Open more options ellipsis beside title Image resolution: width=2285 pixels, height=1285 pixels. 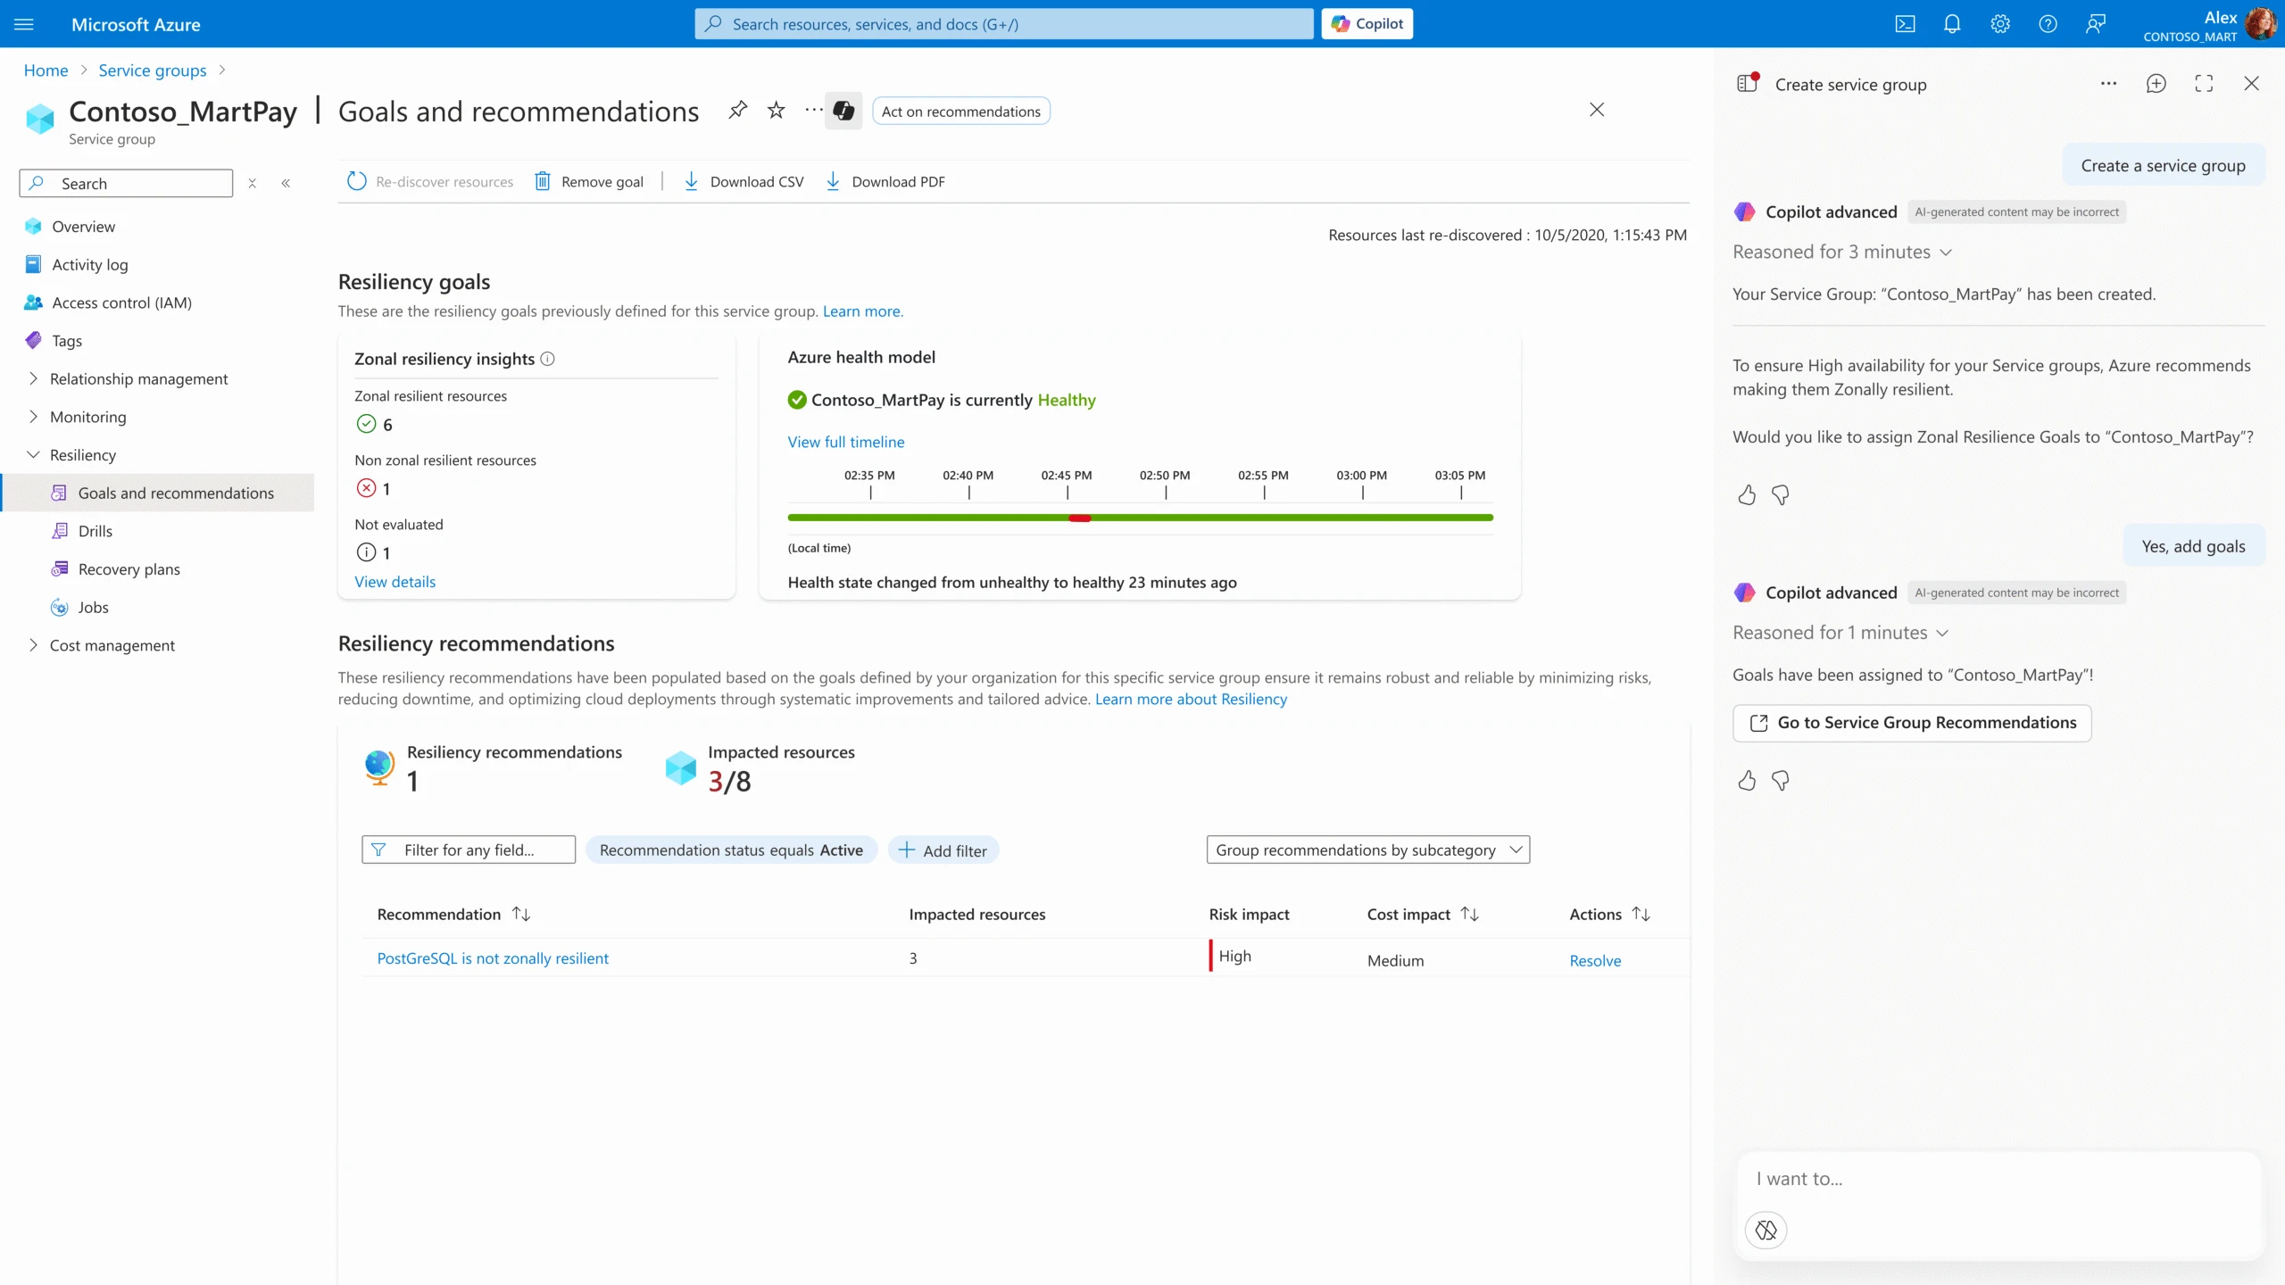click(813, 110)
